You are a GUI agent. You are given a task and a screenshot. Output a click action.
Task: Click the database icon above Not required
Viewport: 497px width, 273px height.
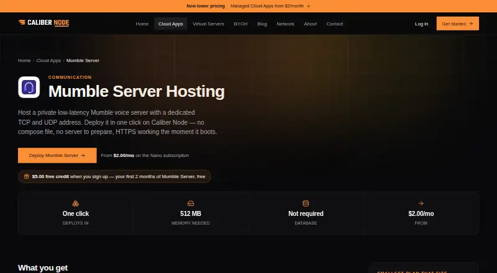[306, 204]
